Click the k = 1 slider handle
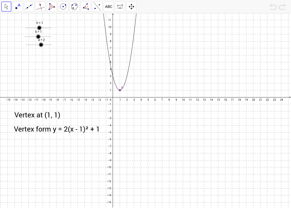291x208 pixels. pyautogui.click(x=38, y=37)
